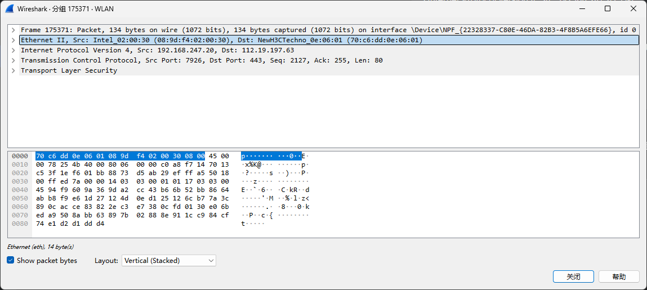
Task: Click offset 0060 in the hex dump
Action: click(19, 207)
